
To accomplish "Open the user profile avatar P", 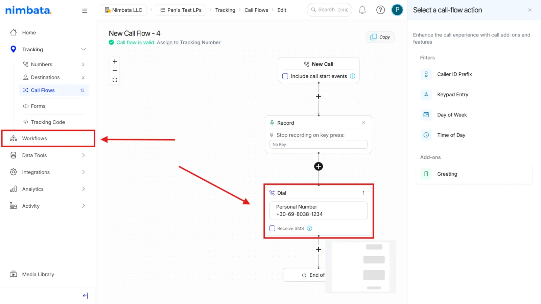I will point(397,10).
